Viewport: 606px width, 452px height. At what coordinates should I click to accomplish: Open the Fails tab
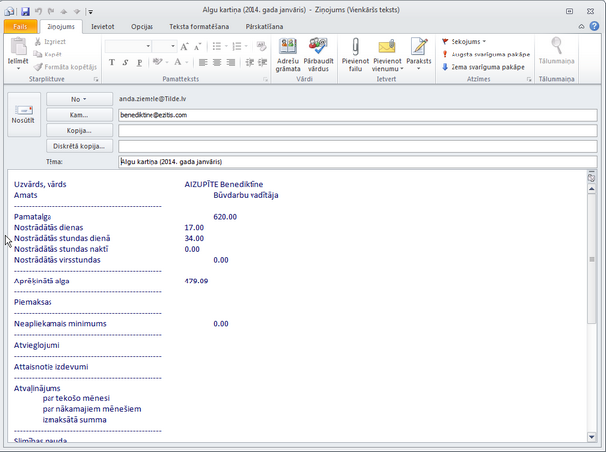tap(20, 27)
